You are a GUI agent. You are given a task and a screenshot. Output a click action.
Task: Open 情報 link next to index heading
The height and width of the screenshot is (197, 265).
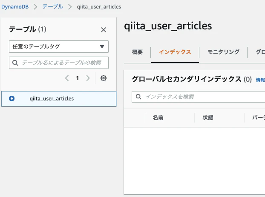(x=260, y=80)
